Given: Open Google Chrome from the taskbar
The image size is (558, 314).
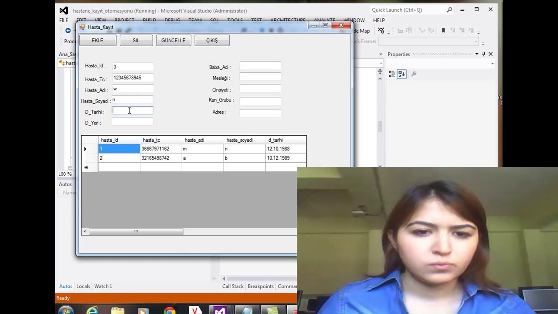Looking at the screenshot, I should point(169,311).
